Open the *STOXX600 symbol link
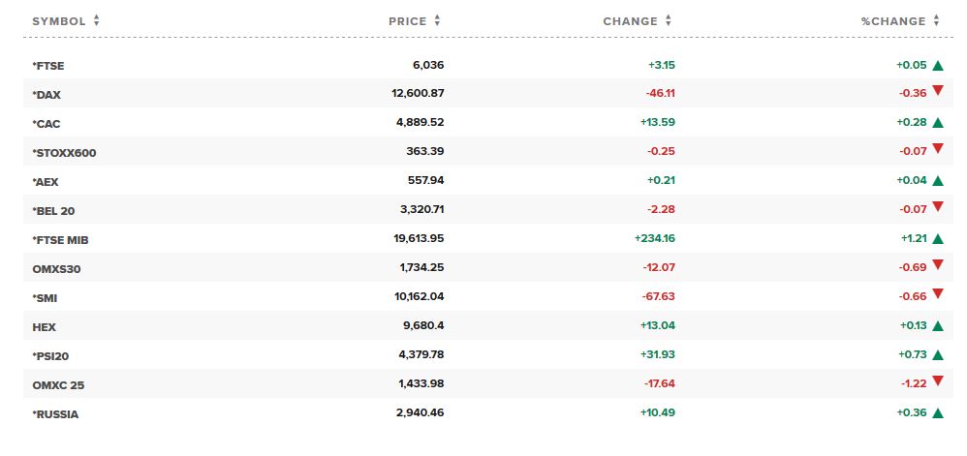Screen dimensions: 967x456 pos(64,153)
